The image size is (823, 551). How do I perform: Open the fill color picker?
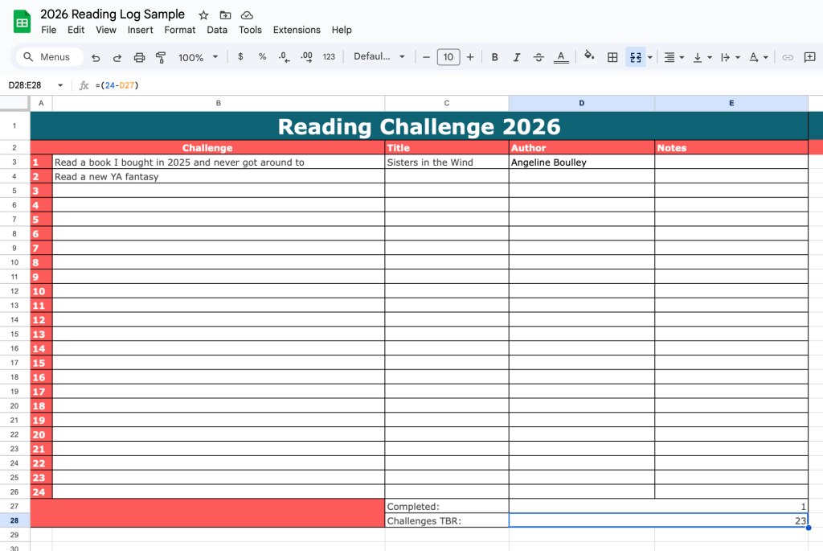coord(589,57)
